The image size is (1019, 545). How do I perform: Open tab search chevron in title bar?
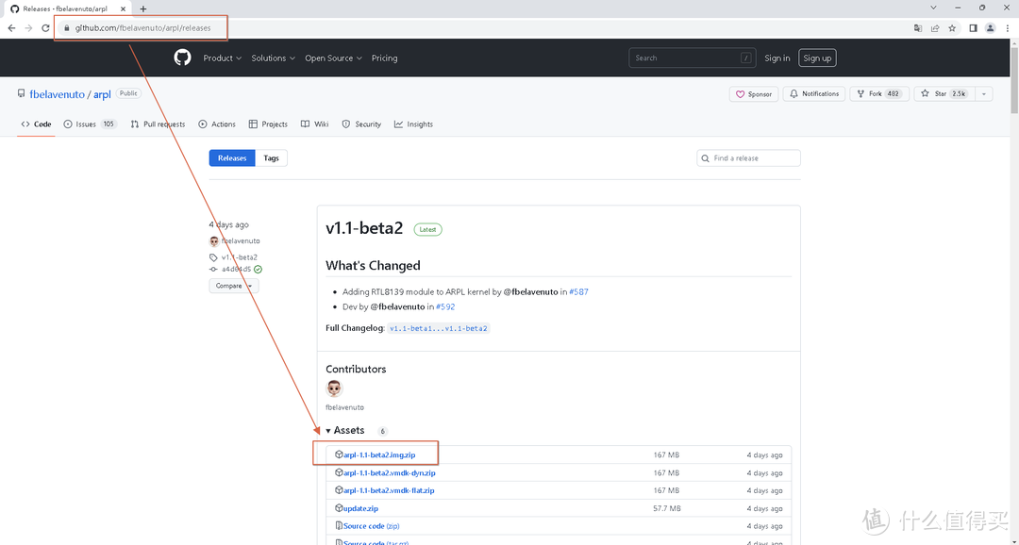click(x=933, y=8)
